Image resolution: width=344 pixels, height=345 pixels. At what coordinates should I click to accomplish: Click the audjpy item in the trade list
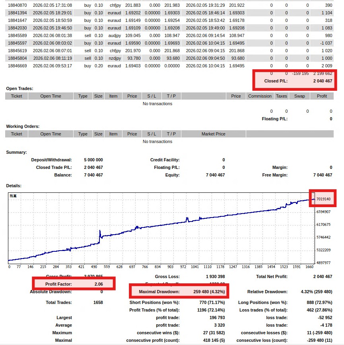click(115, 35)
